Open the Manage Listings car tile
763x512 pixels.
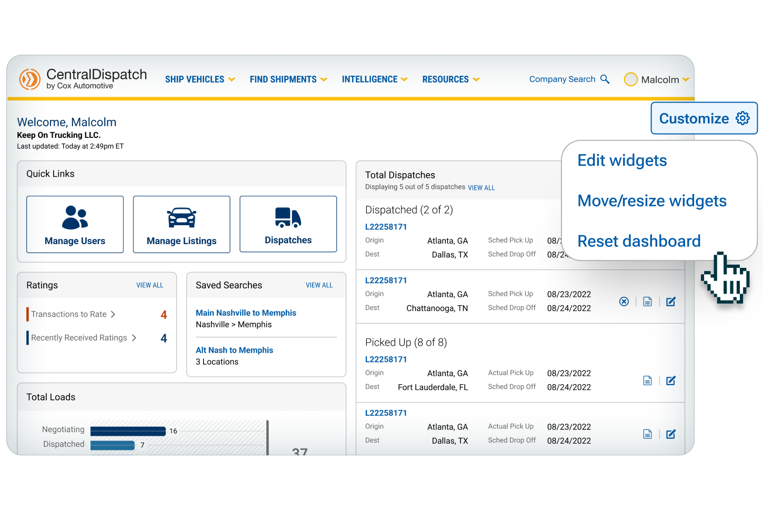coord(182,225)
